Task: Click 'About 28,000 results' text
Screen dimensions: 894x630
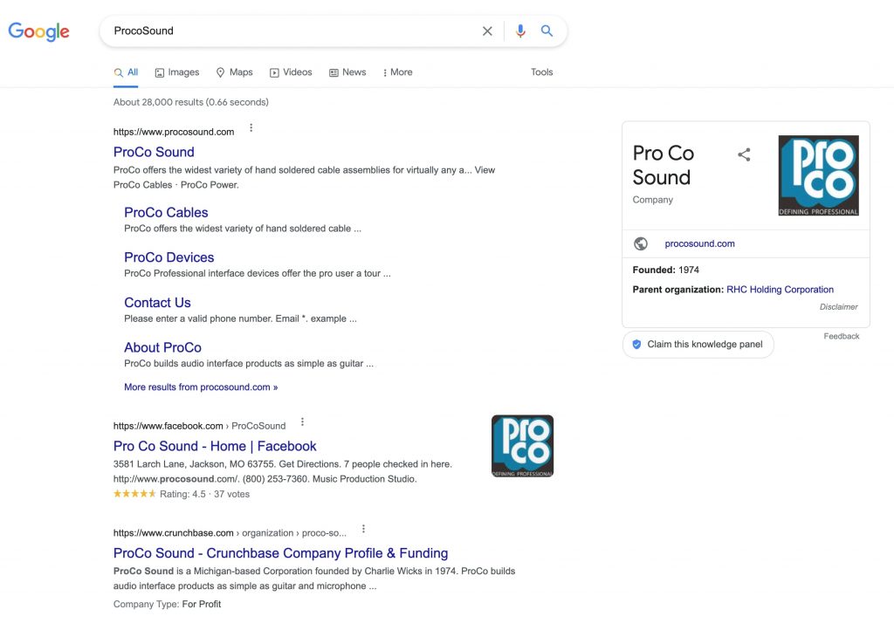Action: point(190,102)
